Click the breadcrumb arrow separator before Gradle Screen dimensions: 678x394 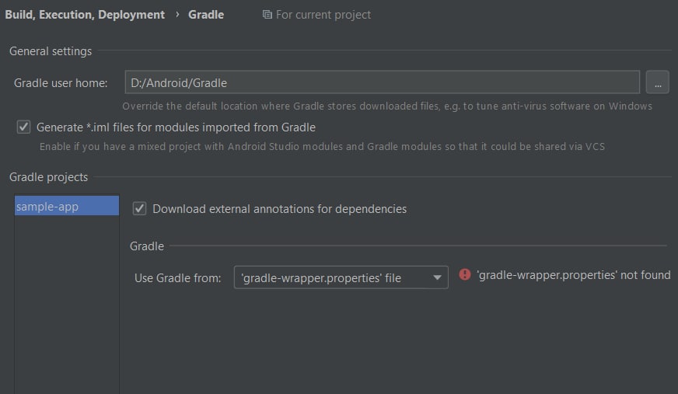coord(177,14)
